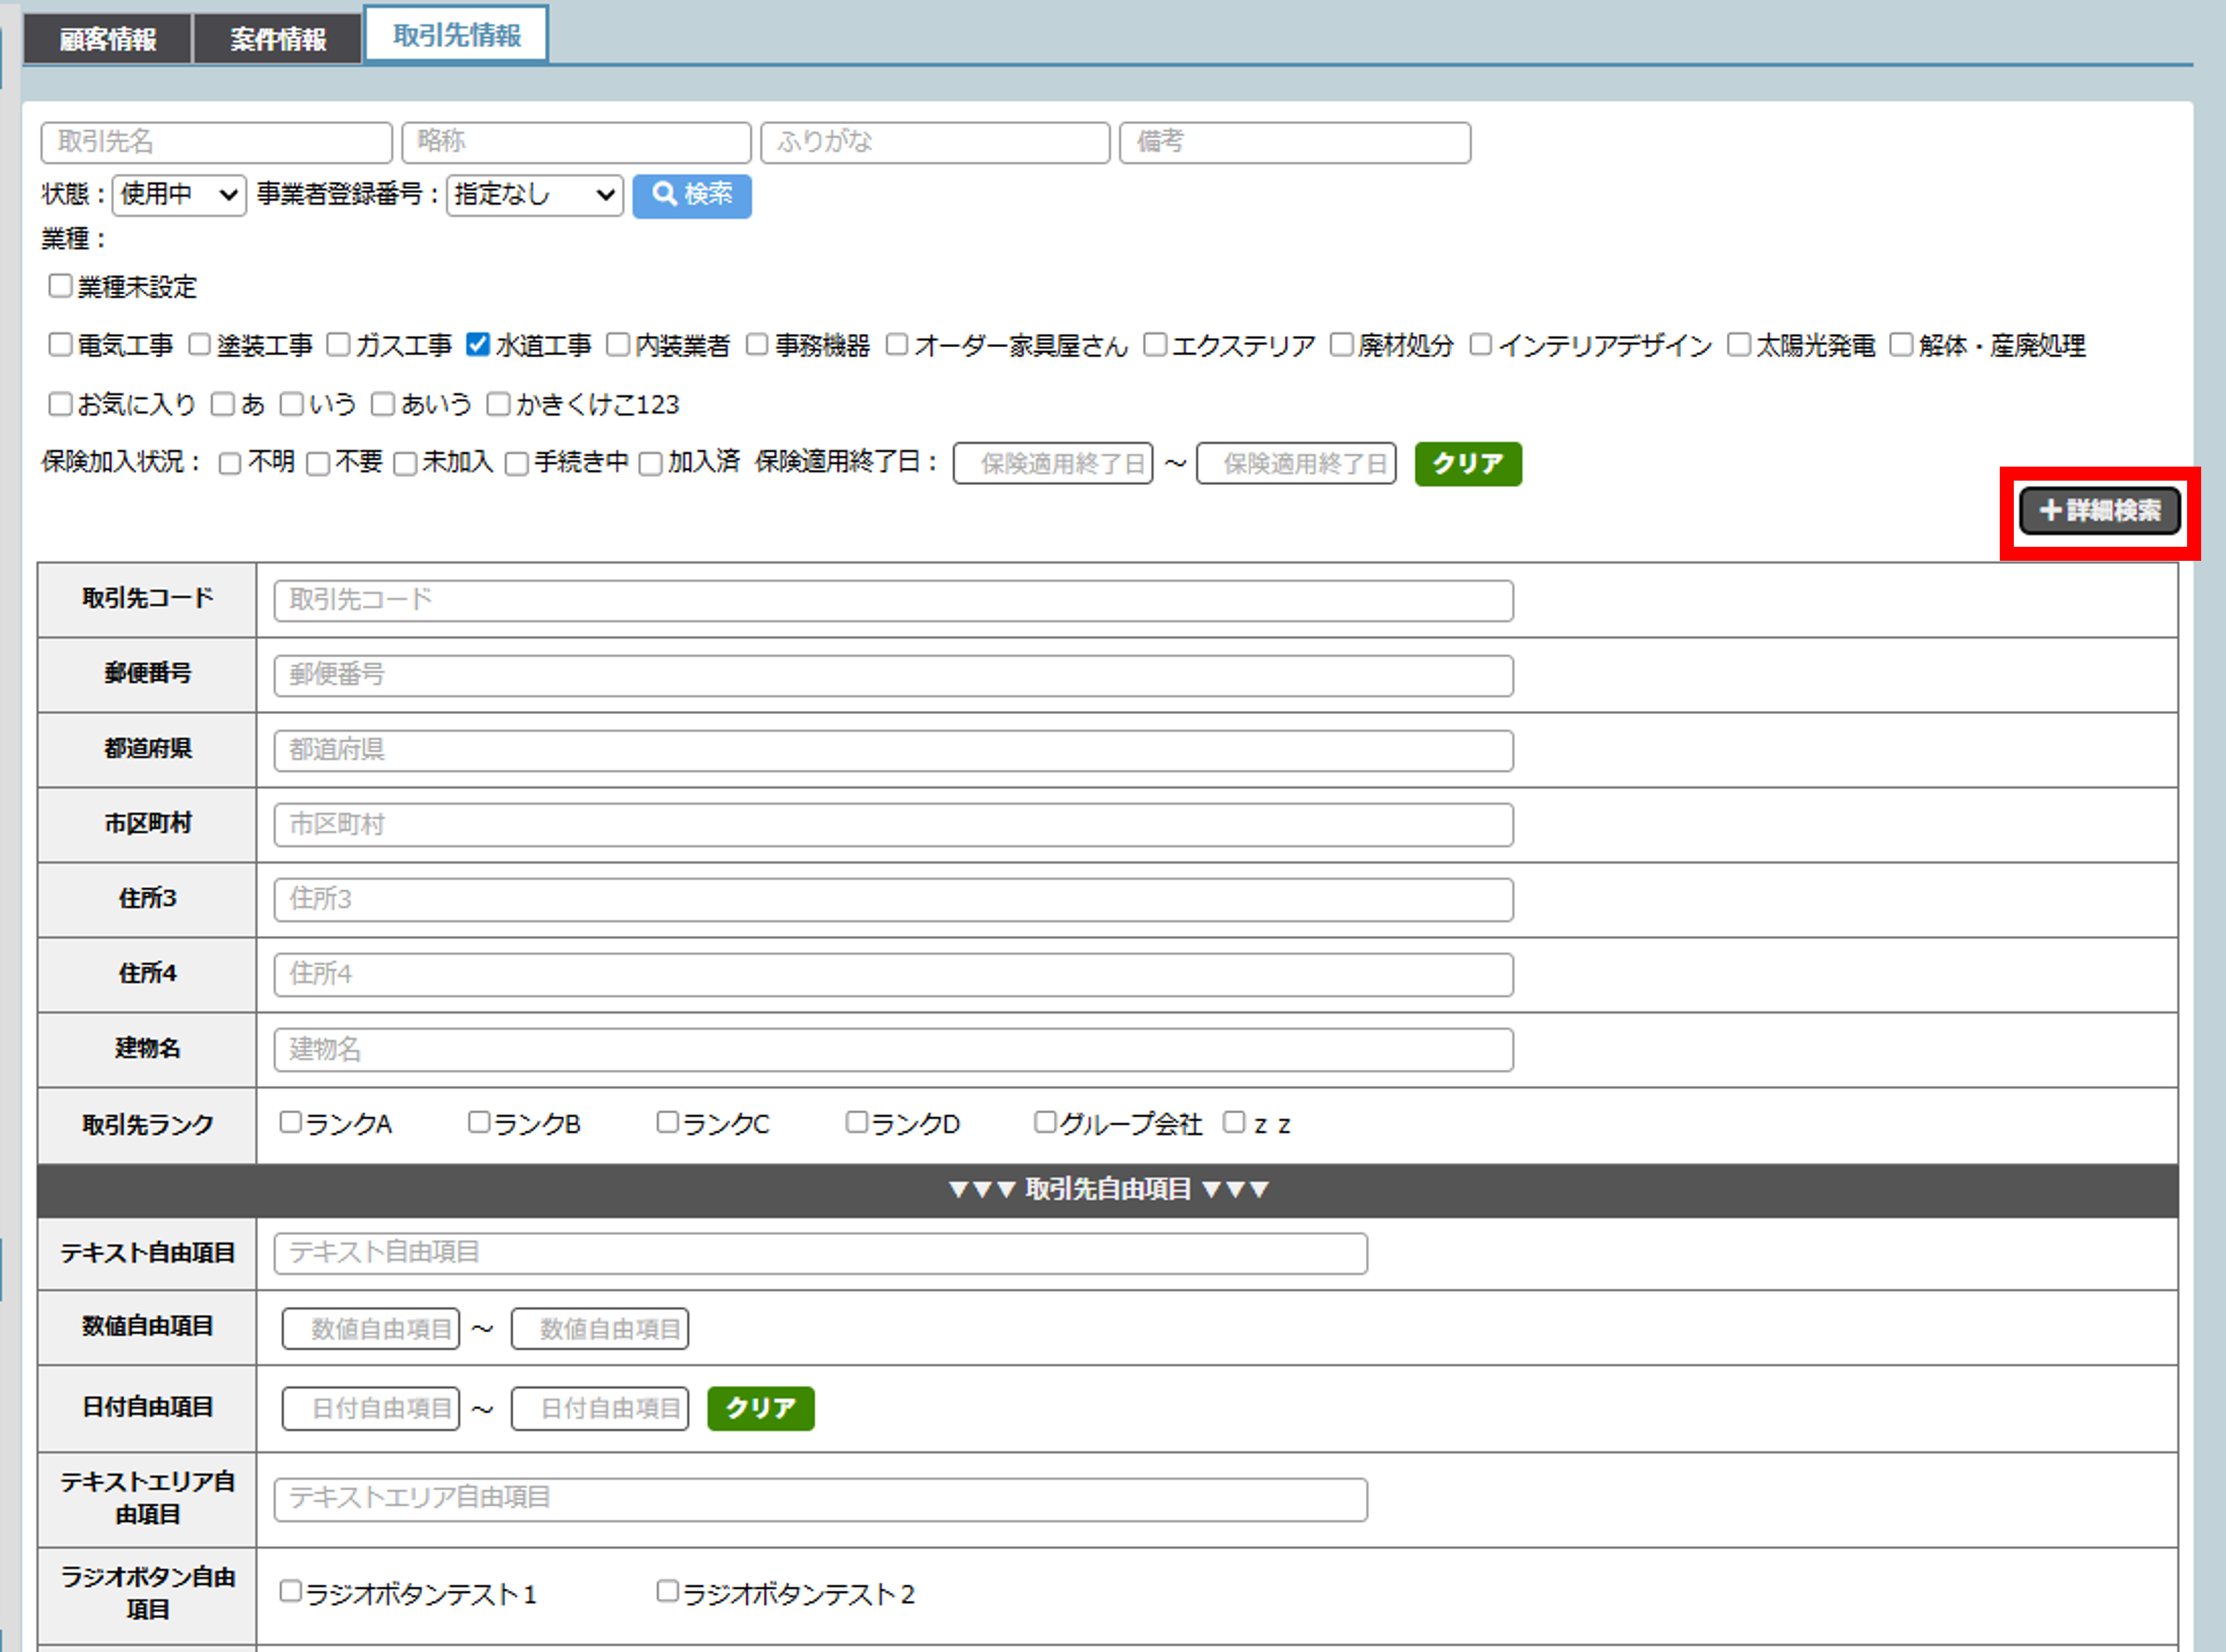
Task: Focus the 郵便番号 input field
Action: tap(892, 675)
